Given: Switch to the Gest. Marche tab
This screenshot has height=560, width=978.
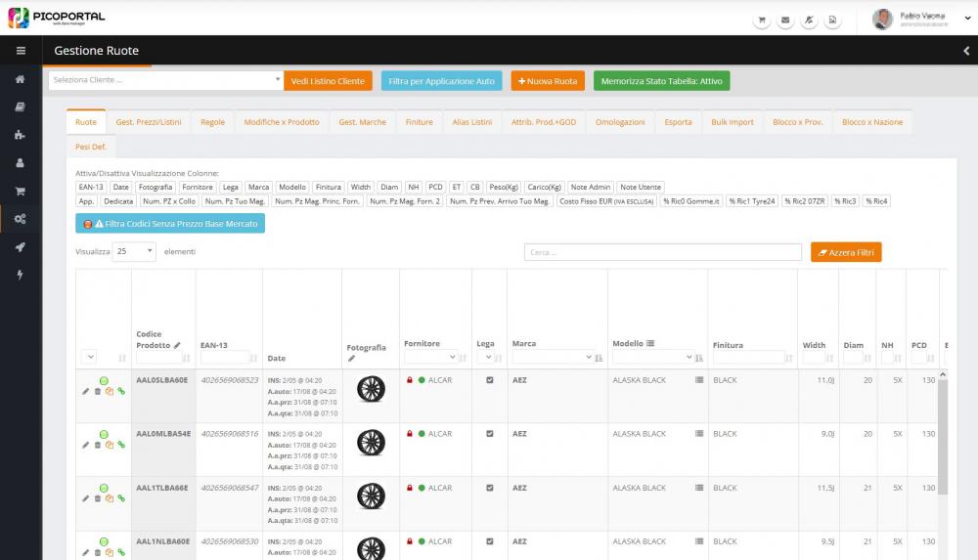Looking at the screenshot, I should point(363,122).
